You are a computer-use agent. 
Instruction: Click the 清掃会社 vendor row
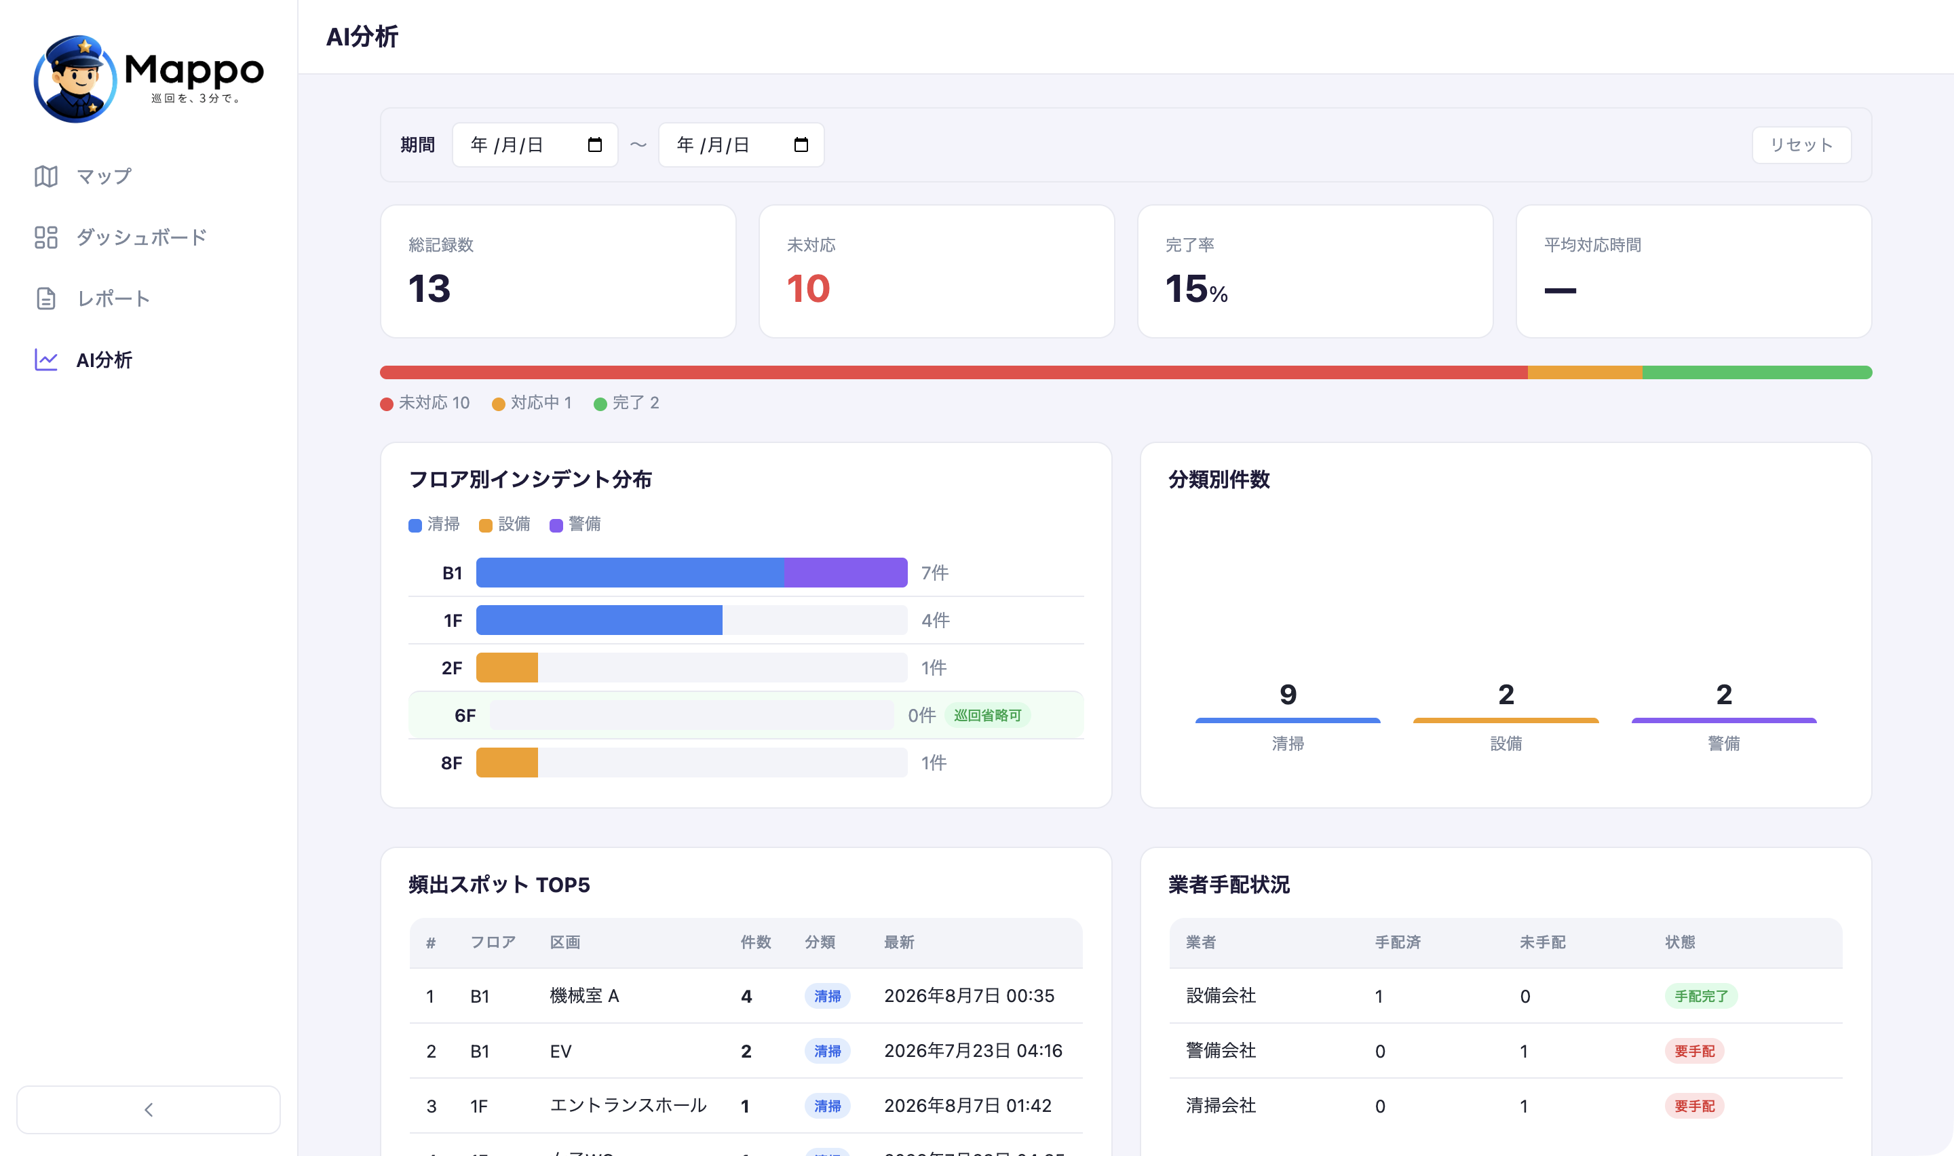click(1506, 1106)
